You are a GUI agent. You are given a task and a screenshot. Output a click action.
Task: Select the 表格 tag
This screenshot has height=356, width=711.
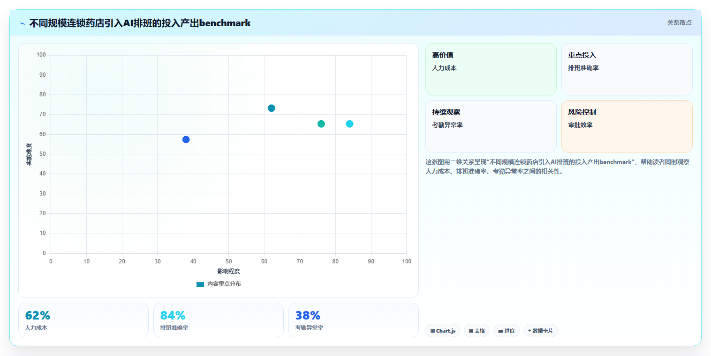pyautogui.click(x=477, y=331)
